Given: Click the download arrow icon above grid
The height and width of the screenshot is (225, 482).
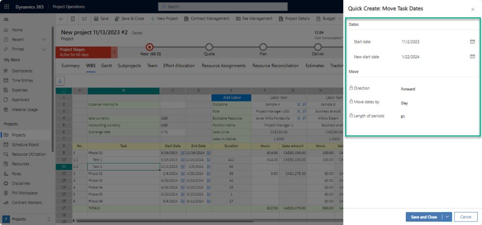Looking at the screenshot, I should [x=60, y=81].
